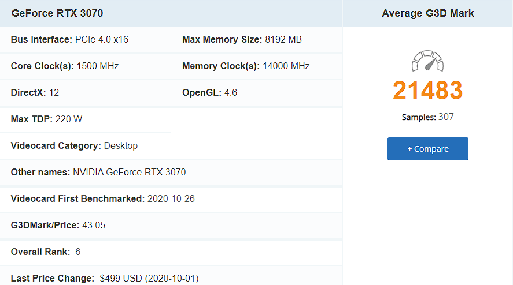Click the Core Clock(s) 1500 MHz entry
The height and width of the screenshot is (285, 513).
(x=65, y=66)
